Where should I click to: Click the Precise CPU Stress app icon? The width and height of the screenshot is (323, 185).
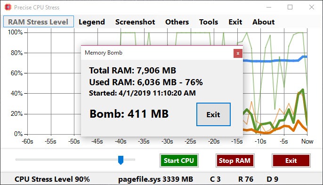8,7
